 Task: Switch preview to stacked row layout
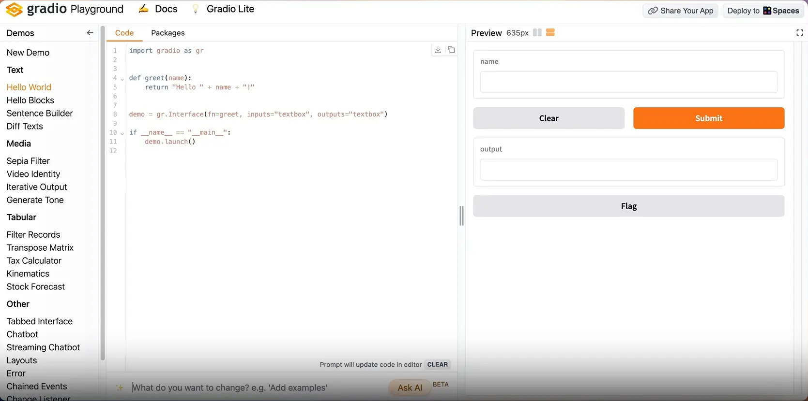550,32
